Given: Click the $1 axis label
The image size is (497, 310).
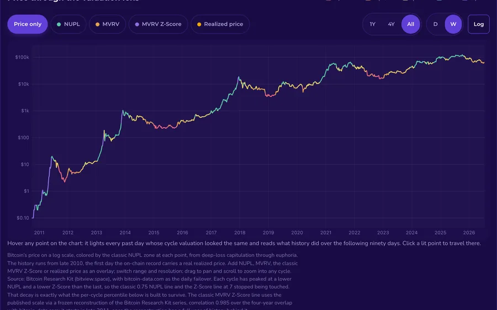Looking at the screenshot, I should coord(27,191).
